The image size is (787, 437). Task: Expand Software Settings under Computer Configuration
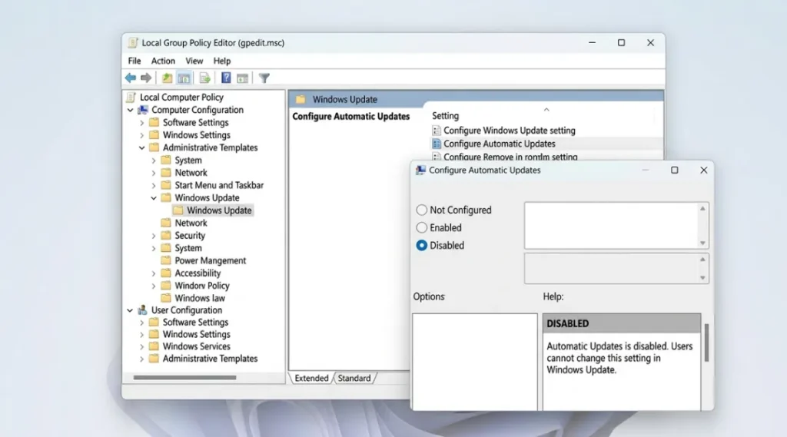coord(142,122)
